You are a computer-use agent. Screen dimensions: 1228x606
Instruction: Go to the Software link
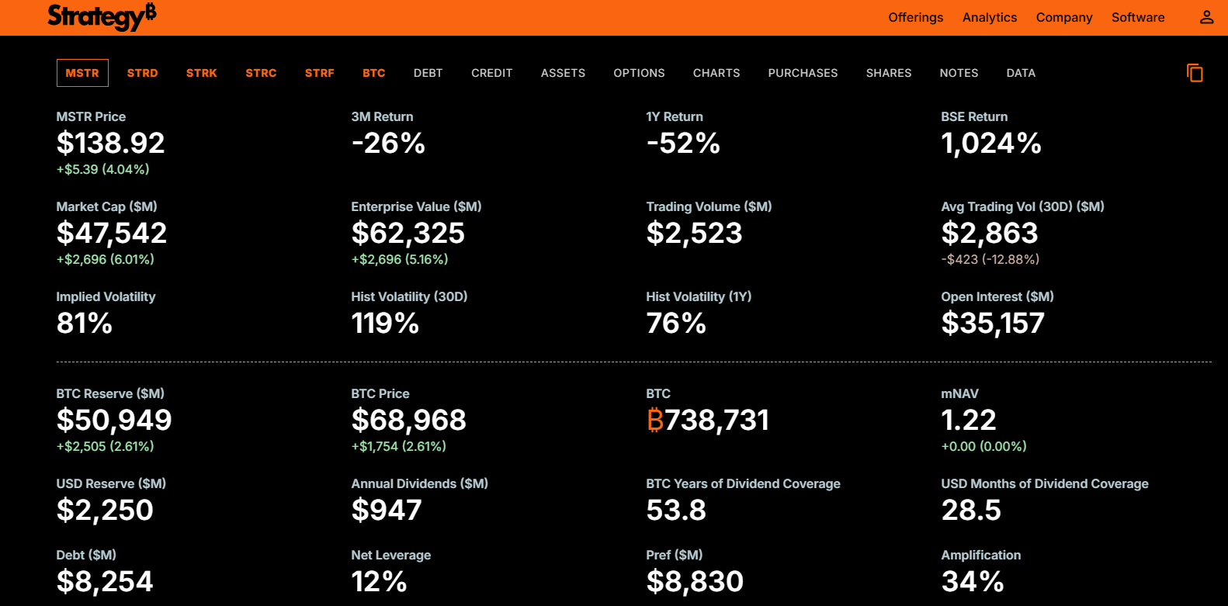pos(1137,17)
